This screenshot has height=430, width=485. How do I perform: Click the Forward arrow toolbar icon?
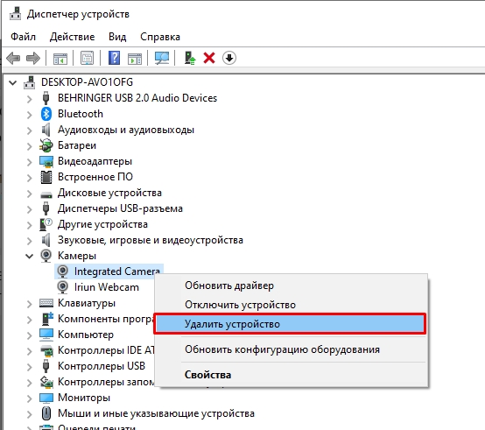click(33, 58)
